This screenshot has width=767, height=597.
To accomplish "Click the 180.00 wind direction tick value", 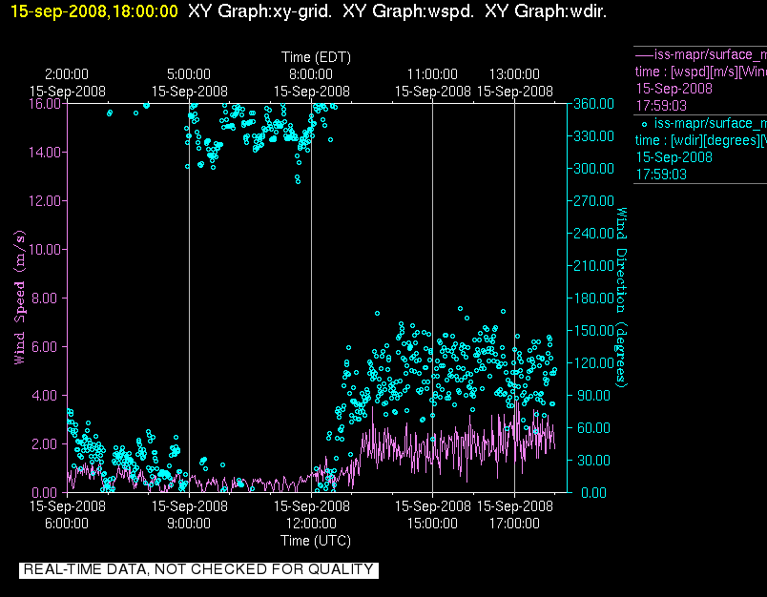I will [x=593, y=298].
